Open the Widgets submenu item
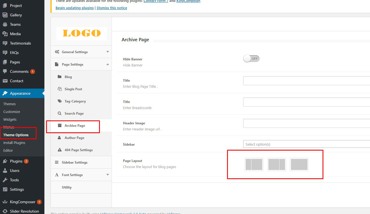 10,120
